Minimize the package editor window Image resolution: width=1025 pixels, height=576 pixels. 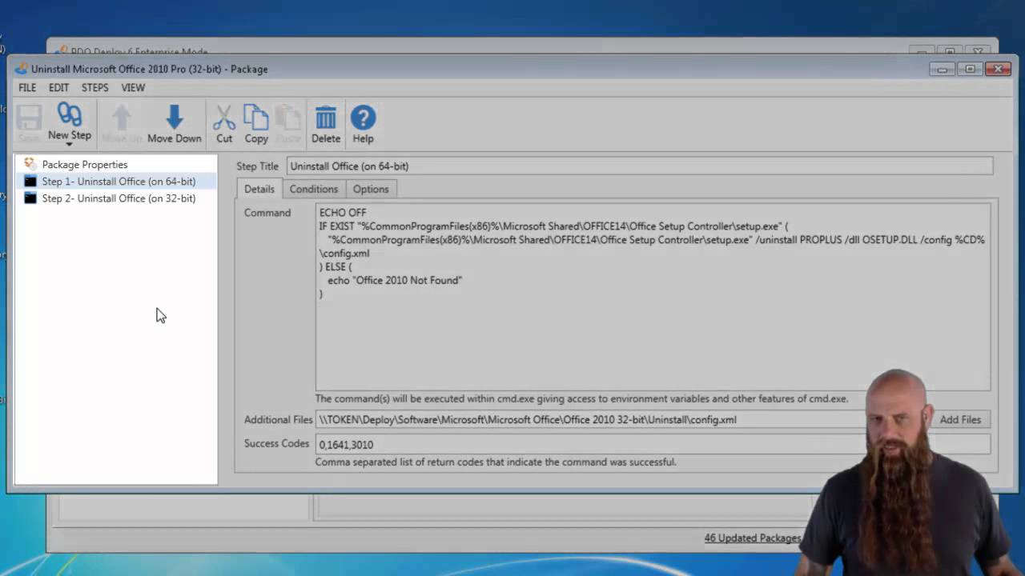(x=943, y=69)
